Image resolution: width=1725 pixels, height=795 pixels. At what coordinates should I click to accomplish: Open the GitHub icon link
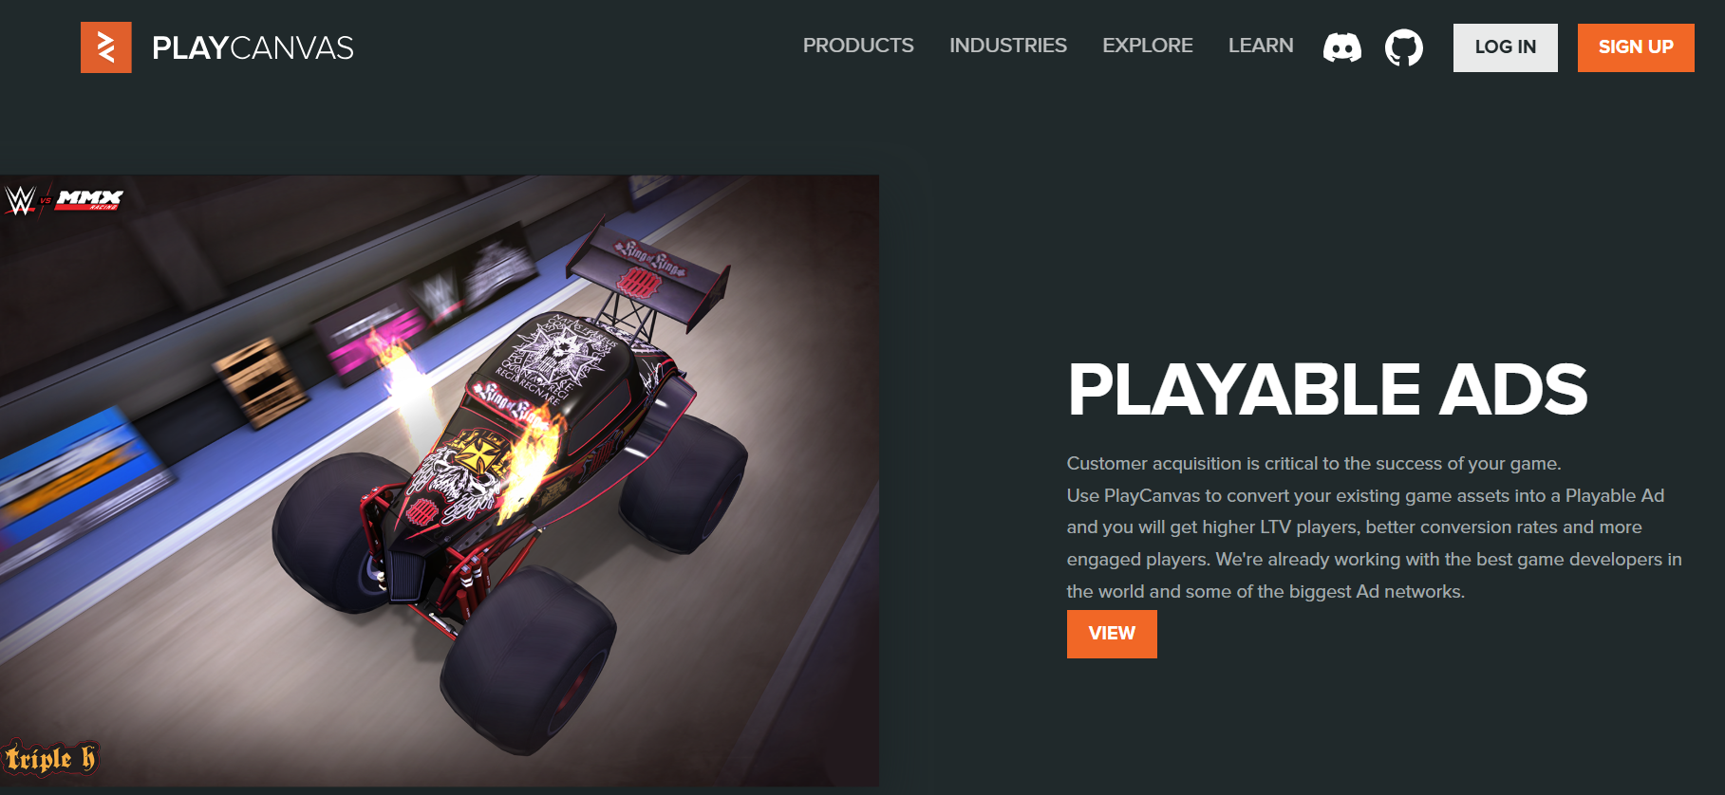[x=1404, y=47]
